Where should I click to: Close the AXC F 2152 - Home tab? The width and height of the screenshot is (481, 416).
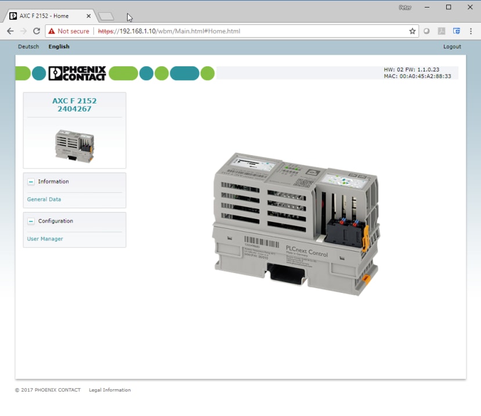click(x=89, y=16)
